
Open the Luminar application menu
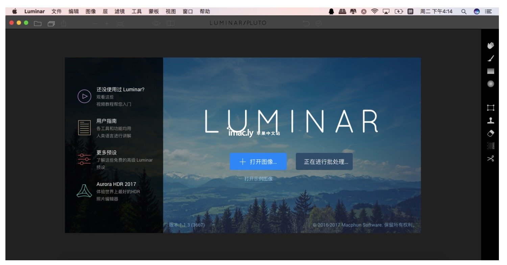pos(34,11)
